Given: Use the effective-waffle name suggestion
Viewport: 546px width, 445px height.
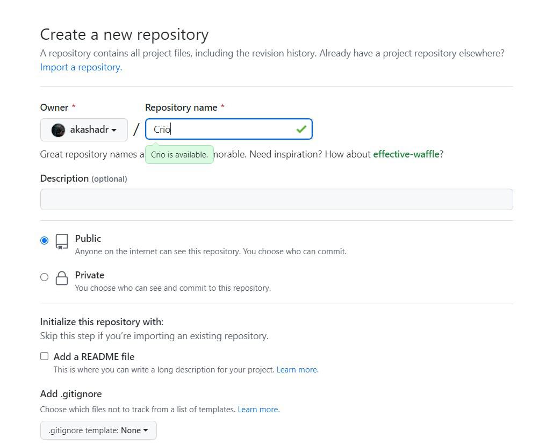Looking at the screenshot, I should [x=406, y=154].
